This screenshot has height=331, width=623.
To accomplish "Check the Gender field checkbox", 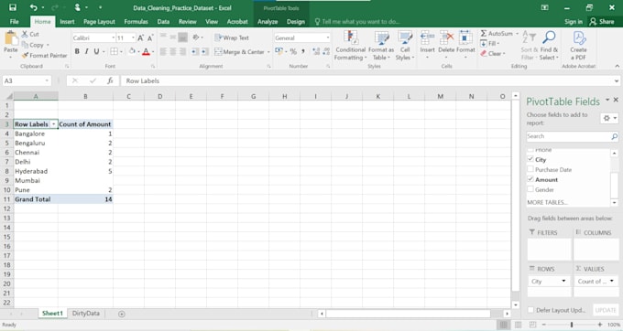I will point(530,189).
